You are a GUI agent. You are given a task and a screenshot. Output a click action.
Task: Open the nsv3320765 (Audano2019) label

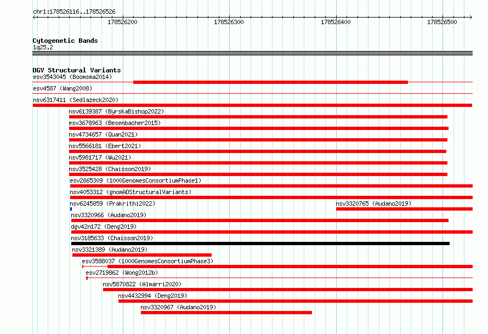click(x=373, y=203)
